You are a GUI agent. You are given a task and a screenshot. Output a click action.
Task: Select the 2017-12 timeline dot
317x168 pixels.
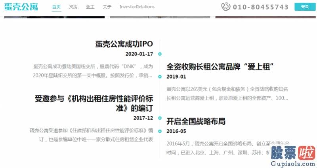(160, 118)
